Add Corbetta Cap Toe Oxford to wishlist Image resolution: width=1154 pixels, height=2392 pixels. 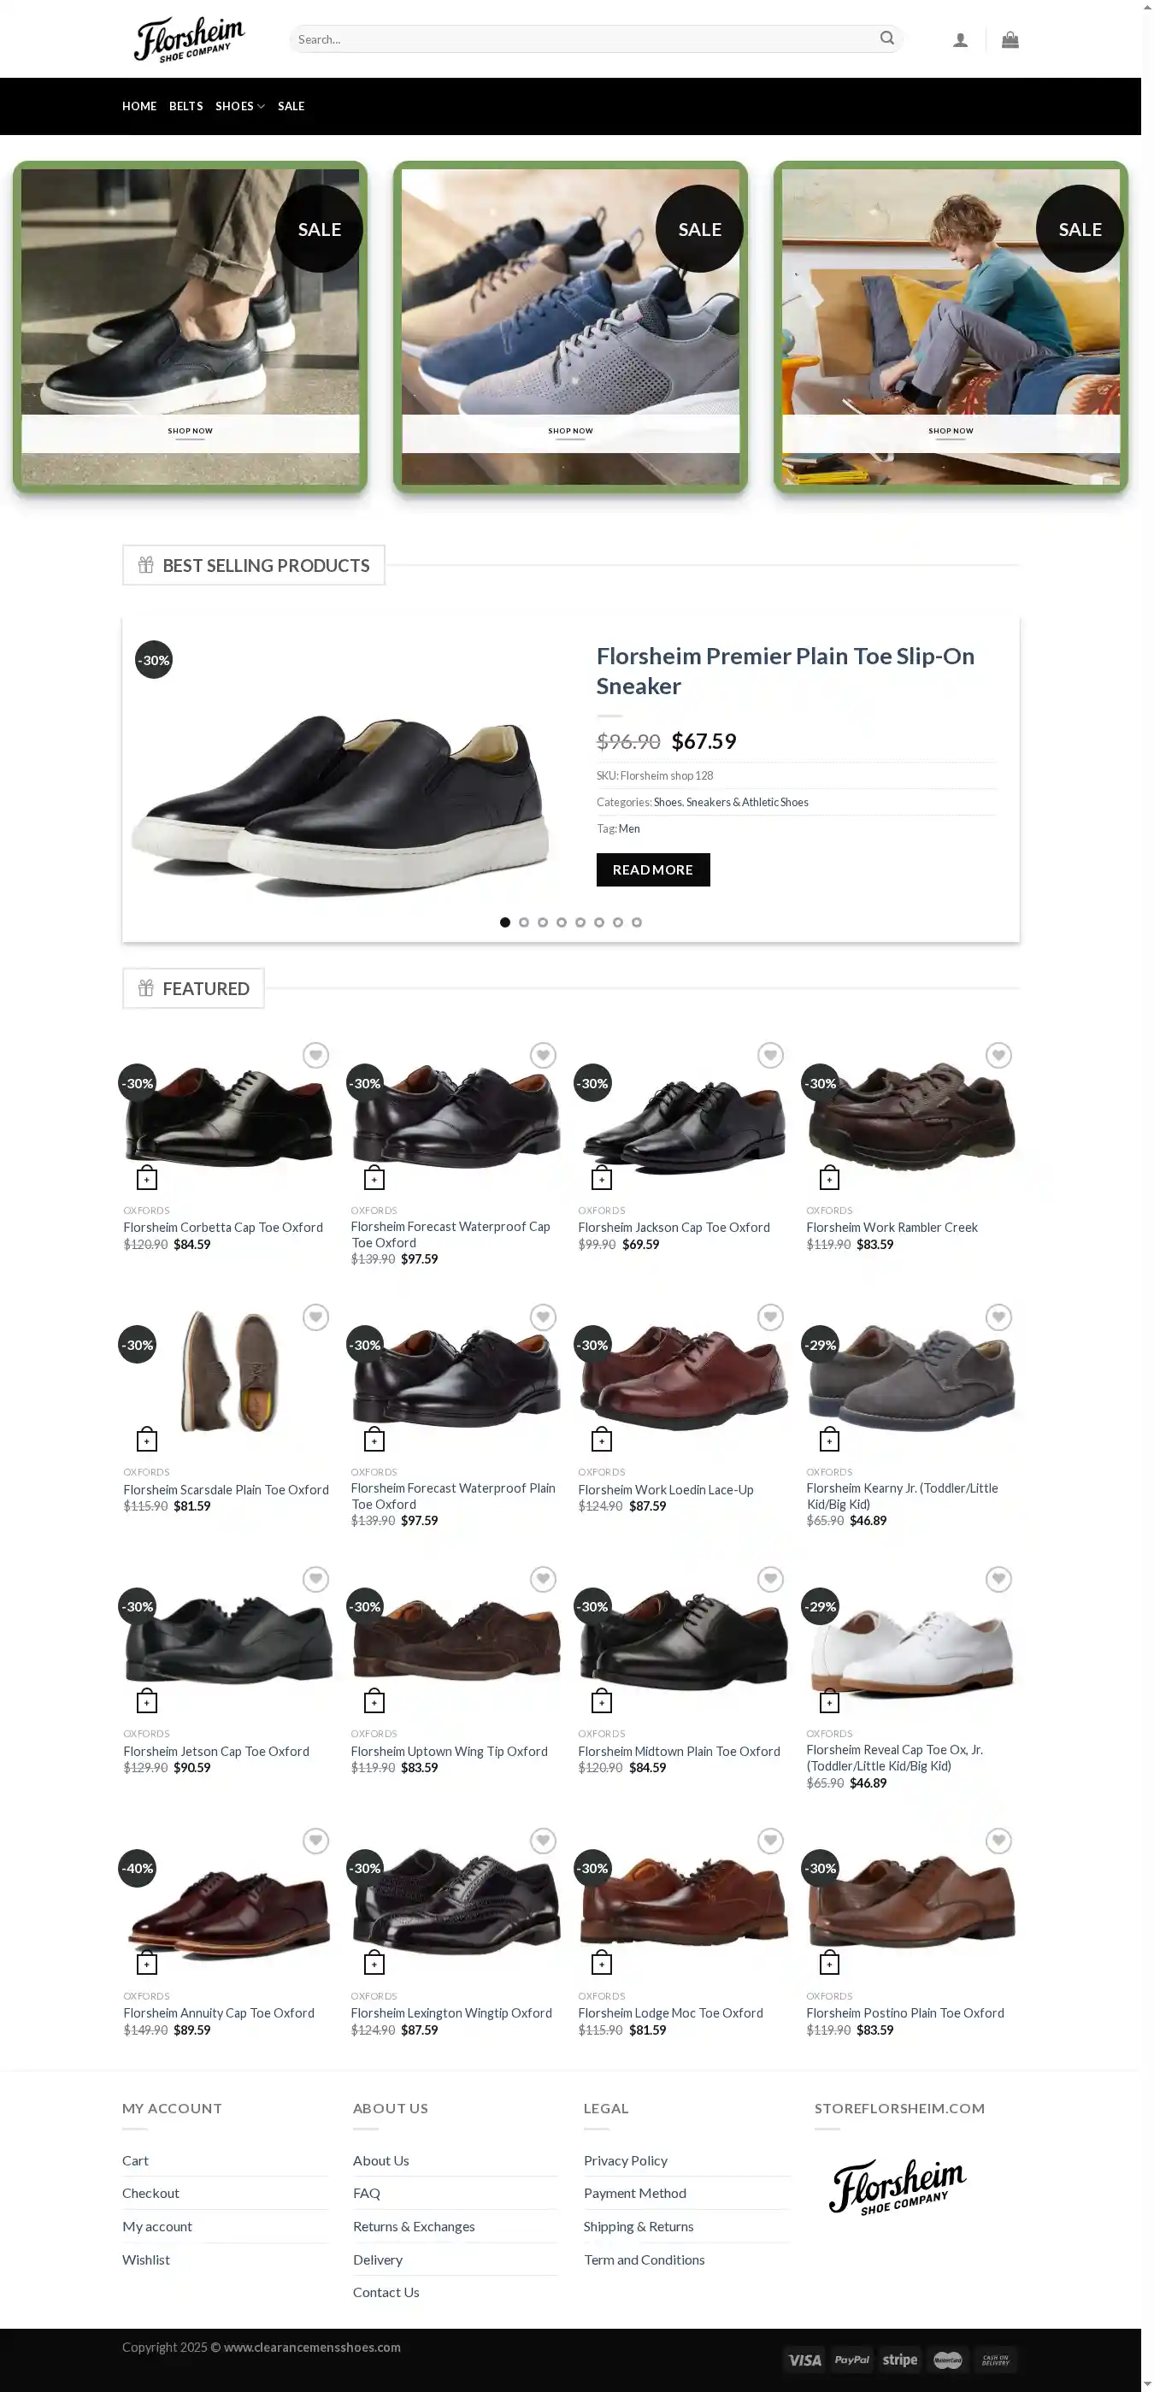pos(315,1056)
